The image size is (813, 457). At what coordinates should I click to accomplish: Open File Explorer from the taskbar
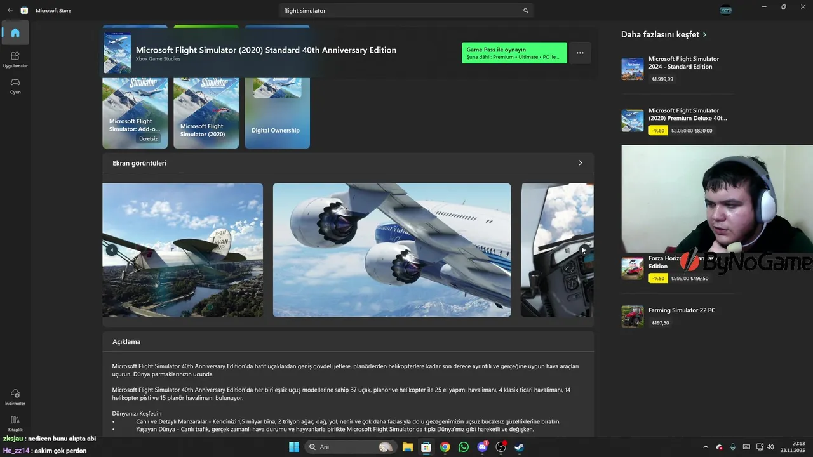click(x=408, y=447)
